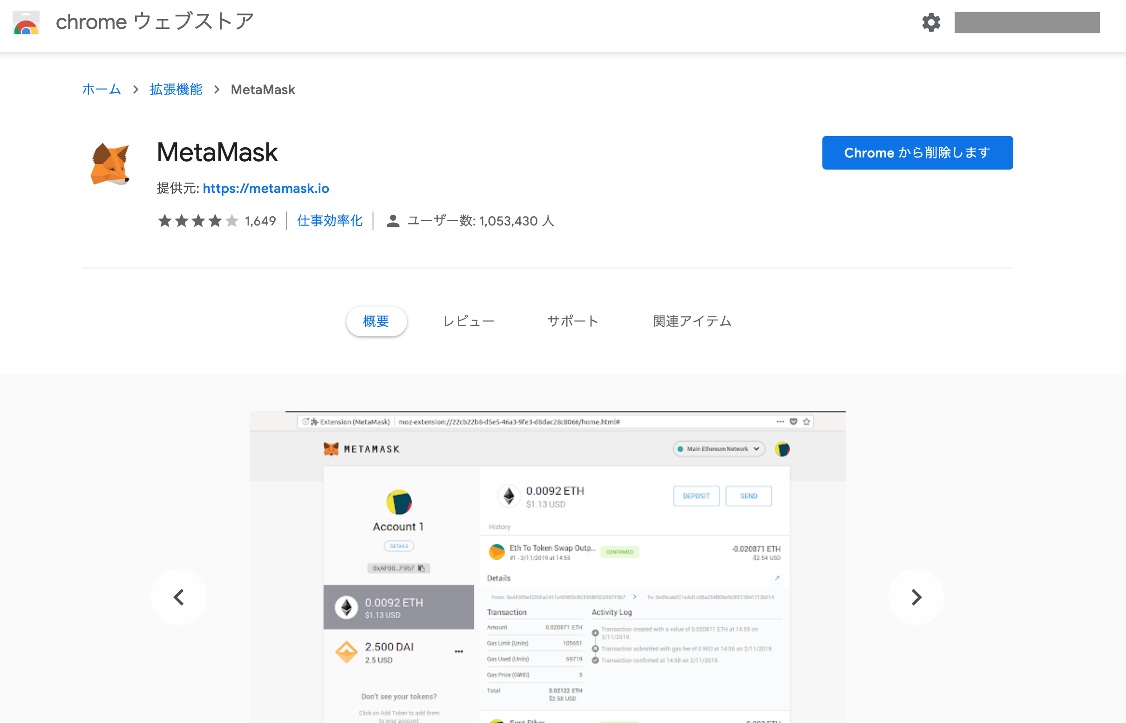Show next screenshot with right arrow
Screen dimensions: 1126x723
(x=916, y=597)
